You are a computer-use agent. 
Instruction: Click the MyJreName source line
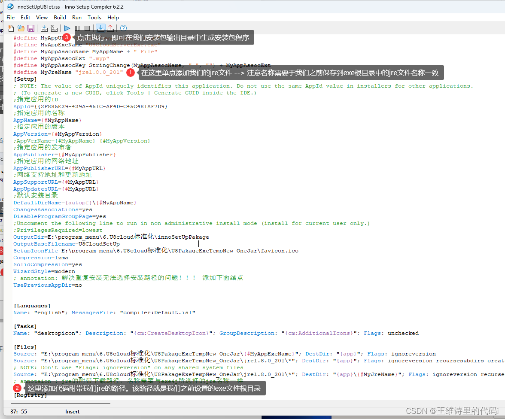[259, 374]
